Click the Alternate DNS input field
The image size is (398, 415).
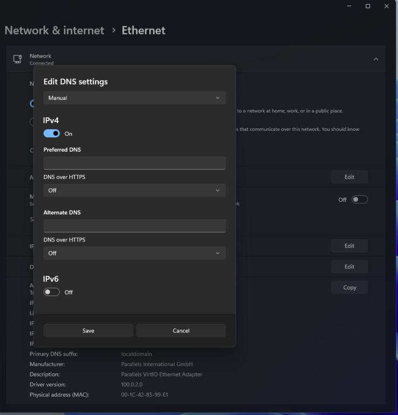tap(134, 226)
